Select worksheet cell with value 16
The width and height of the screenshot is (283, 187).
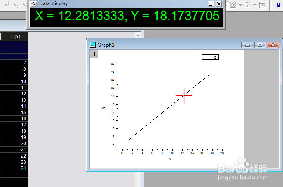(x=15, y=118)
